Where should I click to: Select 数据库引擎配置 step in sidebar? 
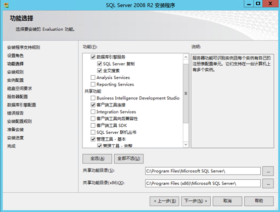click(x=22, y=105)
